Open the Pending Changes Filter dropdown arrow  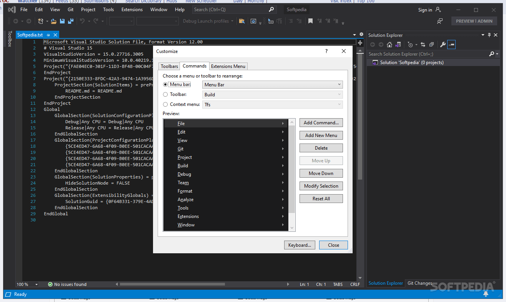coord(416,45)
